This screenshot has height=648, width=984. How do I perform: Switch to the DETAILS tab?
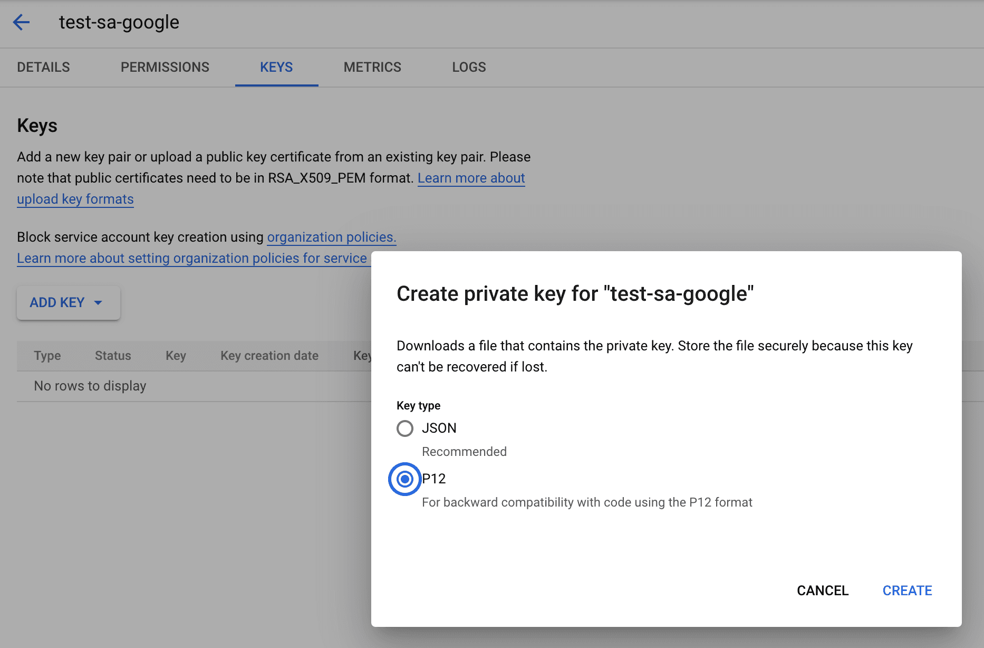pos(43,67)
